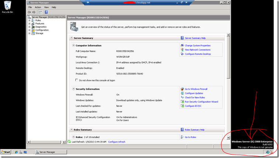Click Configure Updates icon

pyautogui.click(x=182, y=93)
